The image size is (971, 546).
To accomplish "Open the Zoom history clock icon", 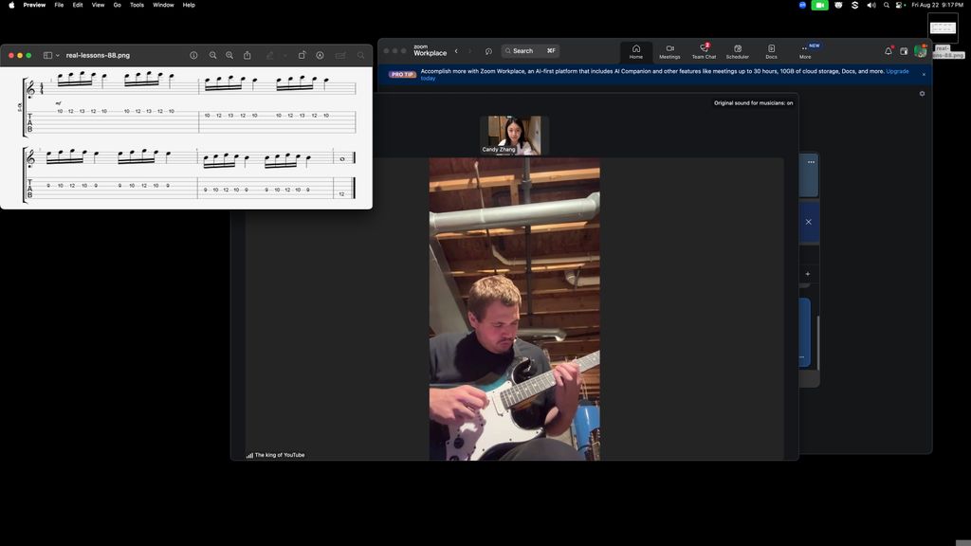I will click(488, 51).
